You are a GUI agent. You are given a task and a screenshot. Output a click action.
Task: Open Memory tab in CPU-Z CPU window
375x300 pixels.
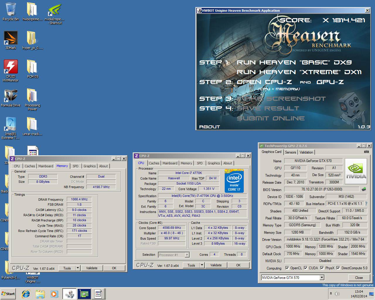pos(186,163)
